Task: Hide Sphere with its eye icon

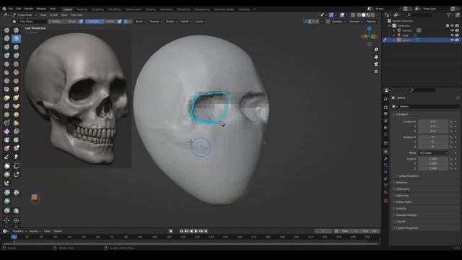Action: [x=452, y=40]
